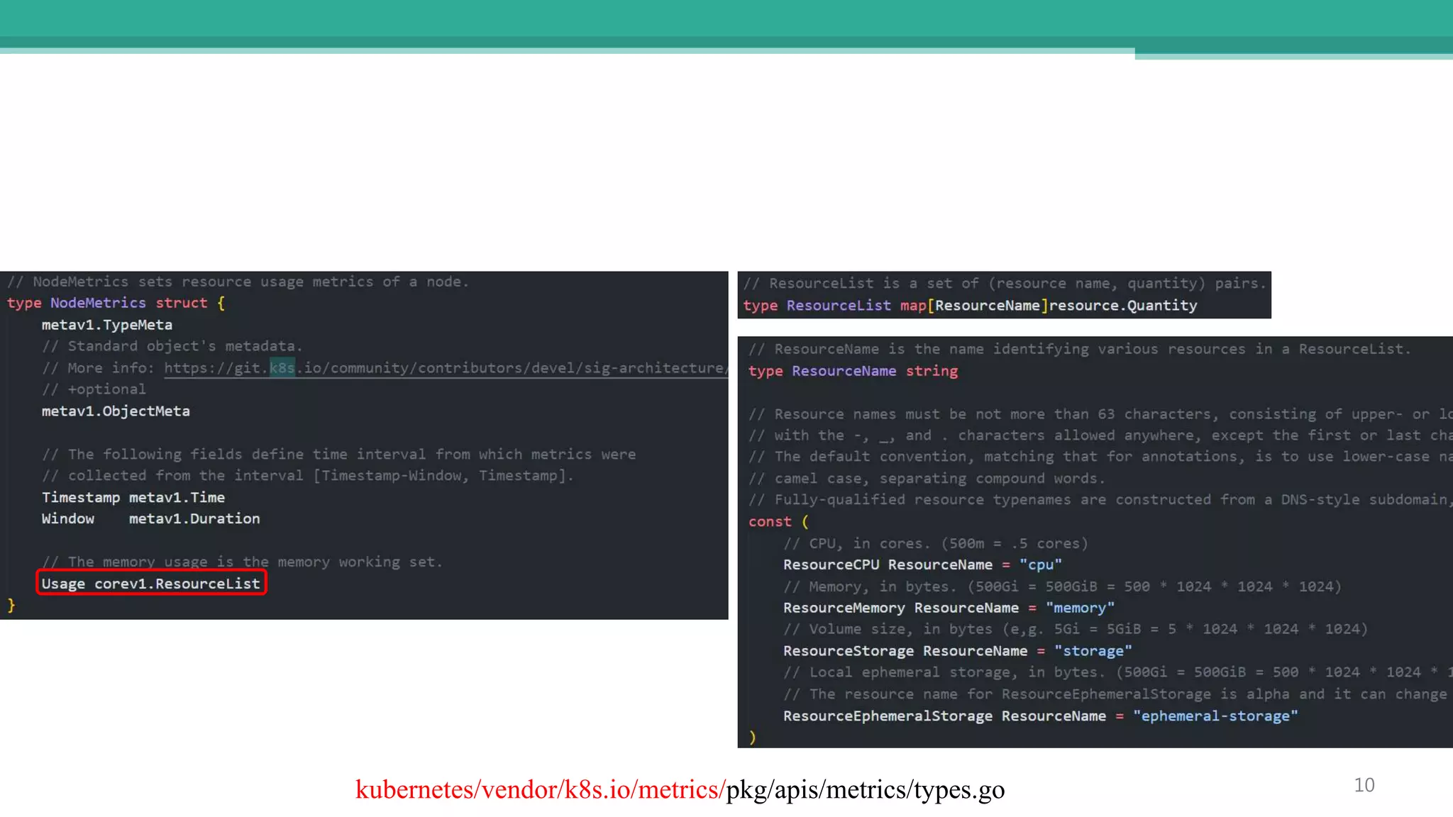The width and height of the screenshot is (1453, 817).
Task: Click the 'kubernetes/vendor/k8s.io/metrics/' red path text
Action: [x=540, y=789]
